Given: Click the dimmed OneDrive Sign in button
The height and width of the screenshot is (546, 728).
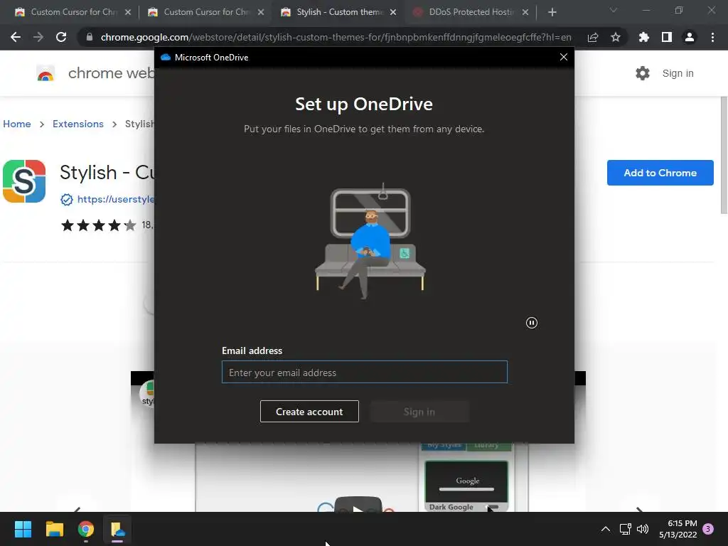Looking at the screenshot, I should (x=419, y=412).
